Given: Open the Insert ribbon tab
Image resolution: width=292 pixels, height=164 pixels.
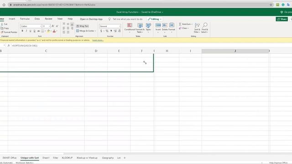Looking at the screenshot, I should (x=12, y=19).
